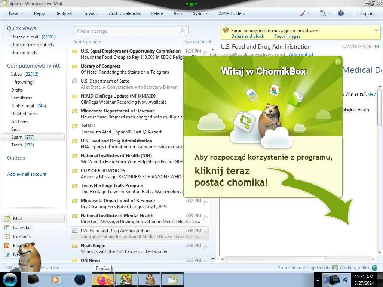The height and width of the screenshot is (287, 383).
Task: Click the envelope icon beside Library of Congress
Action: point(75,67)
